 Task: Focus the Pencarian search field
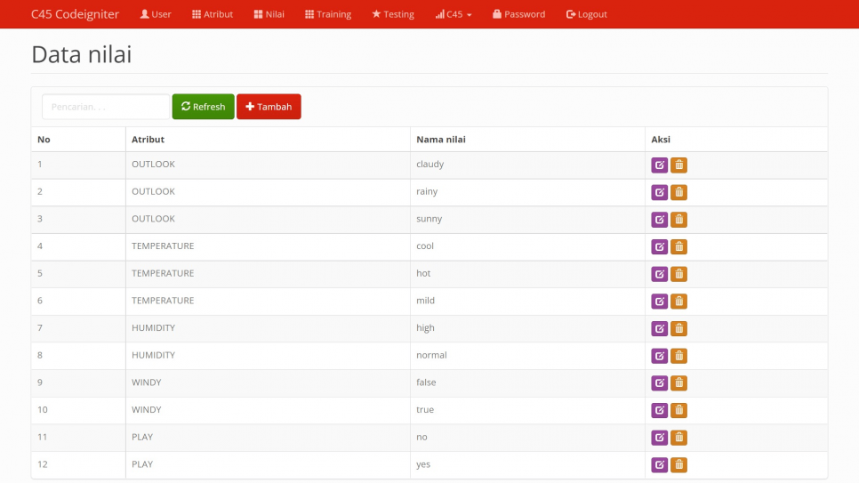[x=105, y=107]
